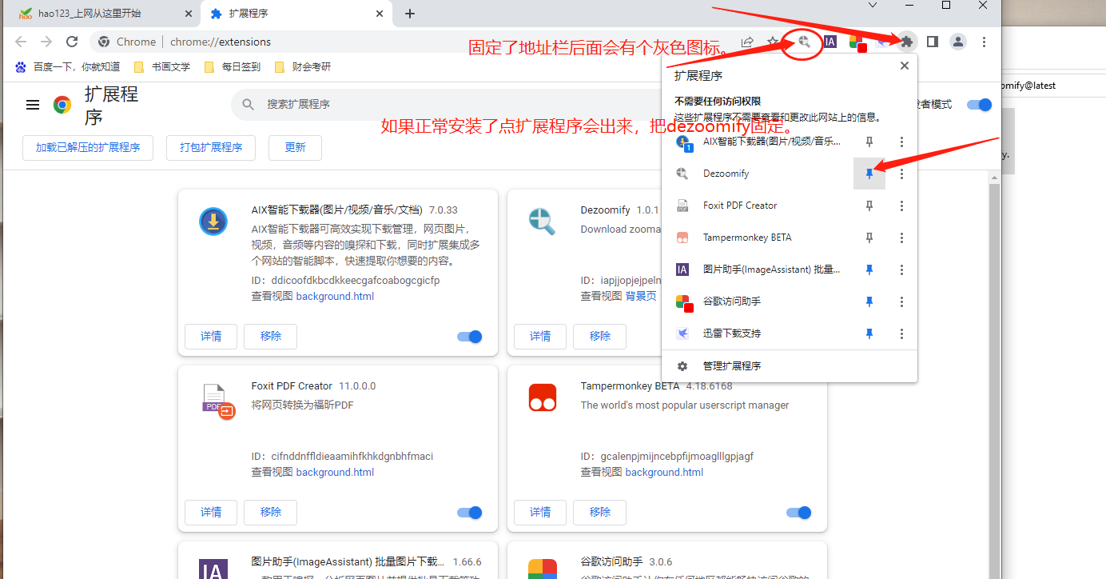Click the AIX智能下载器 card download icon
The width and height of the screenshot is (1106, 579).
213,222
